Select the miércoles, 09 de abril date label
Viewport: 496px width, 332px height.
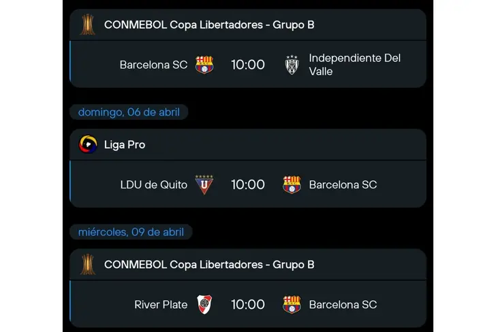point(131,232)
